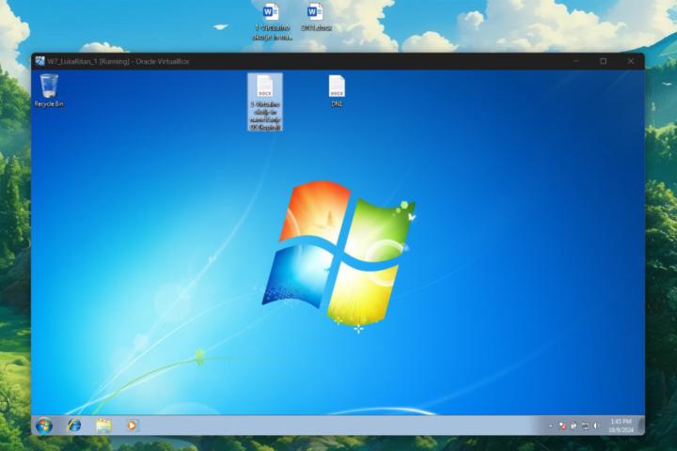This screenshot has width=677, height=451.
Task: Select the first Word document on the host desktop
Action: coord(272,22)
